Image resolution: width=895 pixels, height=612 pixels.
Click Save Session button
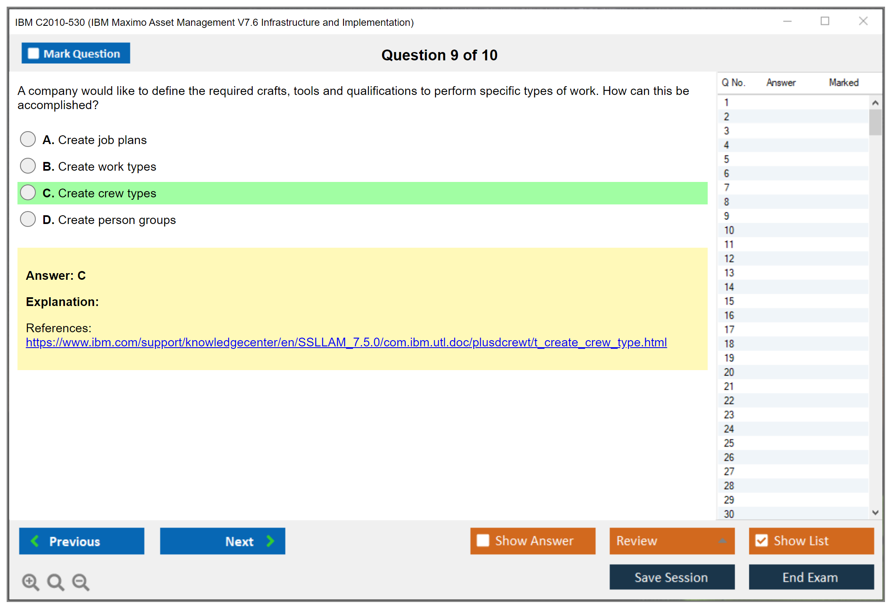(671, 577)
